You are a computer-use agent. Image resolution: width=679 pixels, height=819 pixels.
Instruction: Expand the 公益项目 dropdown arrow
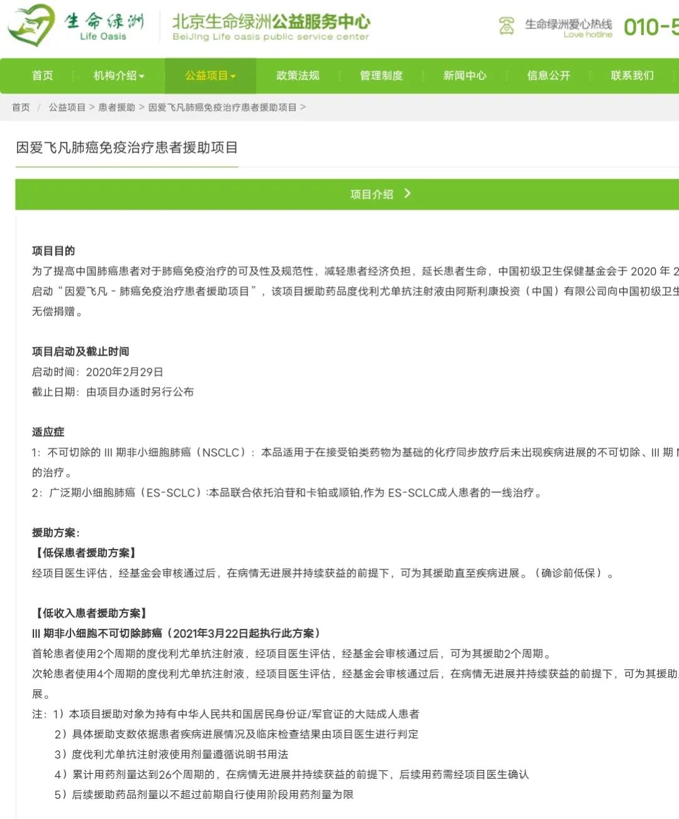pos(235,76)
